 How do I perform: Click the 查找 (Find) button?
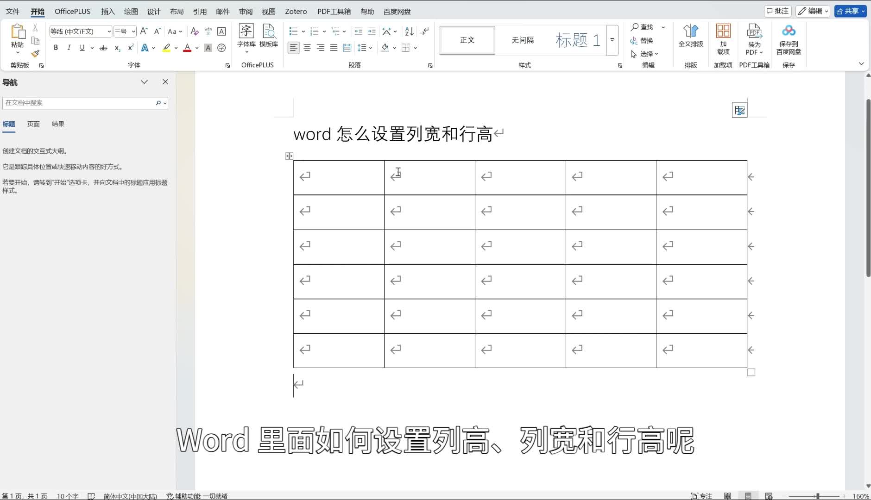click(642, 27)
